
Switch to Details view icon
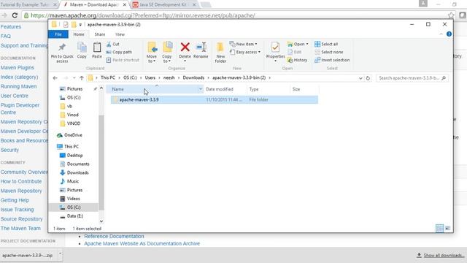[439, 229]
